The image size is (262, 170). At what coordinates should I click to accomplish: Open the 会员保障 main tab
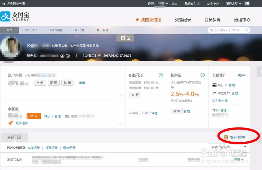tap(212, 20)
